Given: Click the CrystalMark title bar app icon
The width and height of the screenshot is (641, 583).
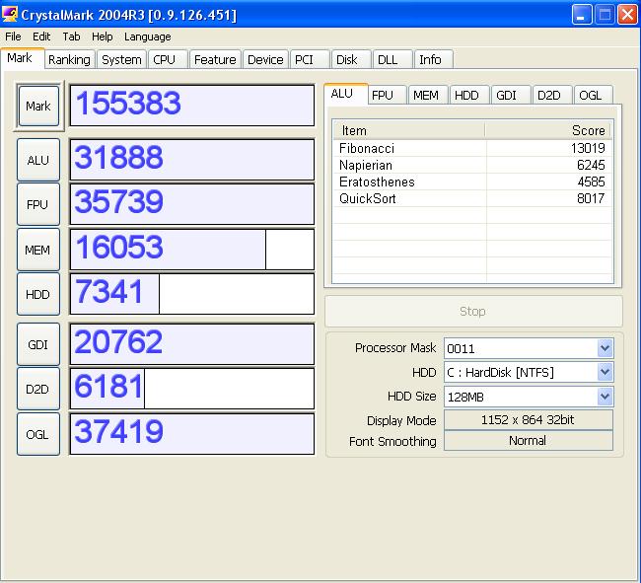Looking at the screenshot, I should click(x=10, y=15).
